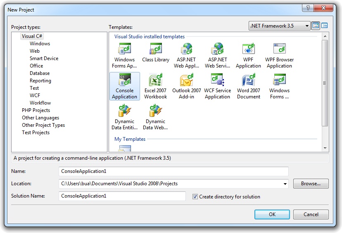
Task: Choose the Dynamic Data Entities template
Action: click(x=125, y=117)
